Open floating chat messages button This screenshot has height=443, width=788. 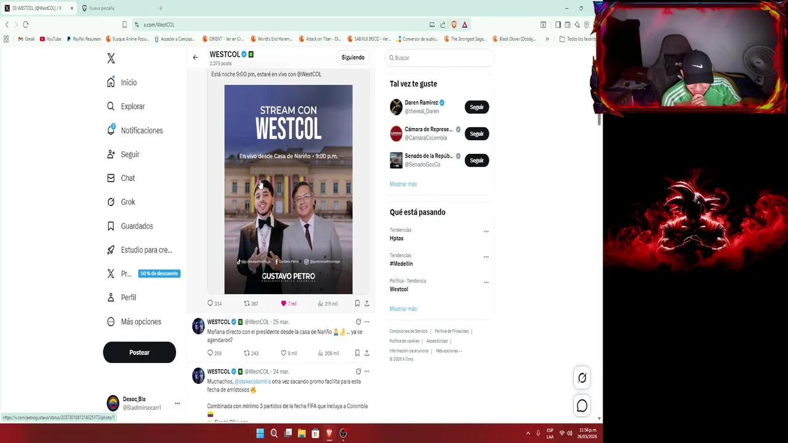coord(582,405)
